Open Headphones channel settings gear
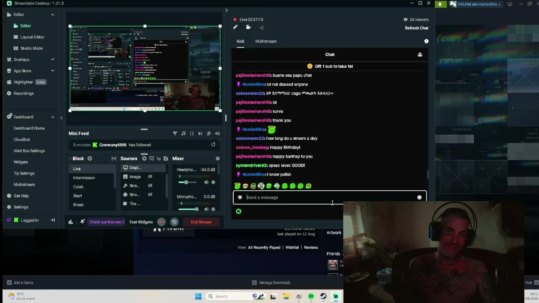The height and width of the screenshot is (303, 539). (x=213, y=182)
